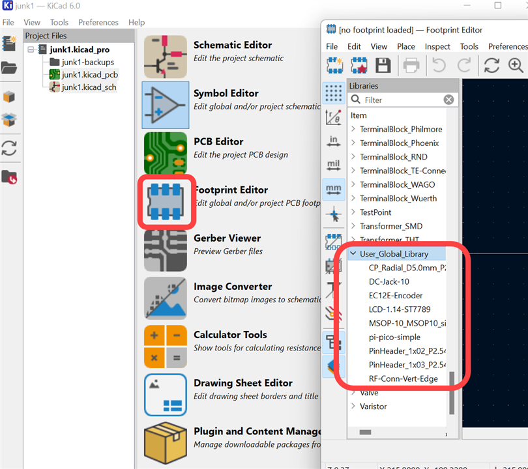Launch the Footprint Editor icon
The height and width of the screenshot is (469, 528).
166,201
